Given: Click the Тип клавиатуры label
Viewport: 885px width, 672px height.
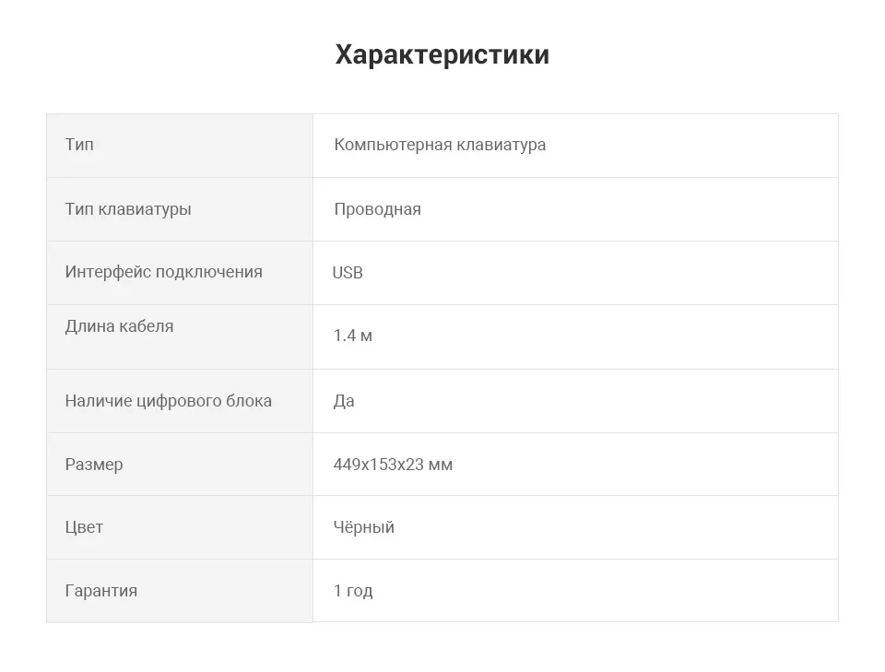Looking at the screenshot, I should 128,209.
